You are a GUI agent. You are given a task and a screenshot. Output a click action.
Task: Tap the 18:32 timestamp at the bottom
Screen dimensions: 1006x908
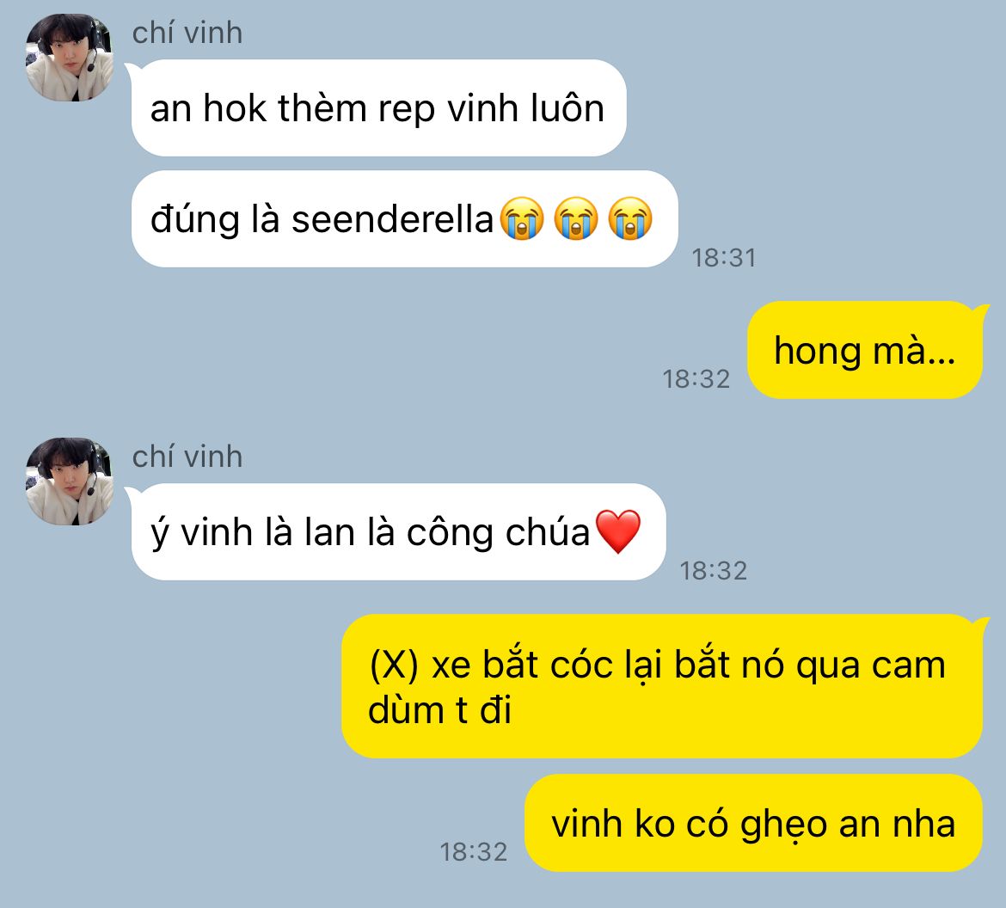pyautogui.click(x=474, y=852)
